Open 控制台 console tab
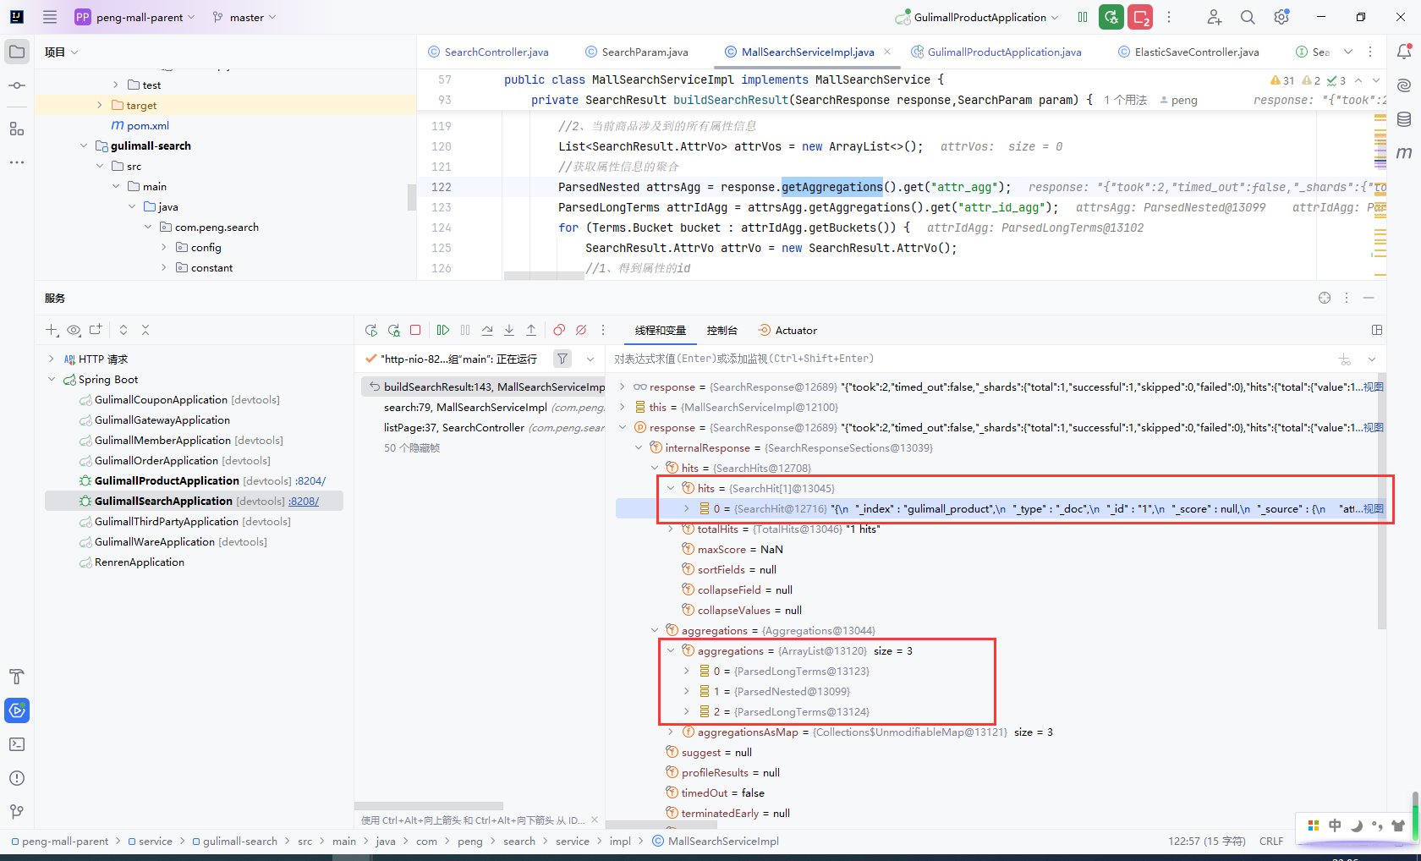The height and width of the screenshot is (861, 1421). coord(722,330)
